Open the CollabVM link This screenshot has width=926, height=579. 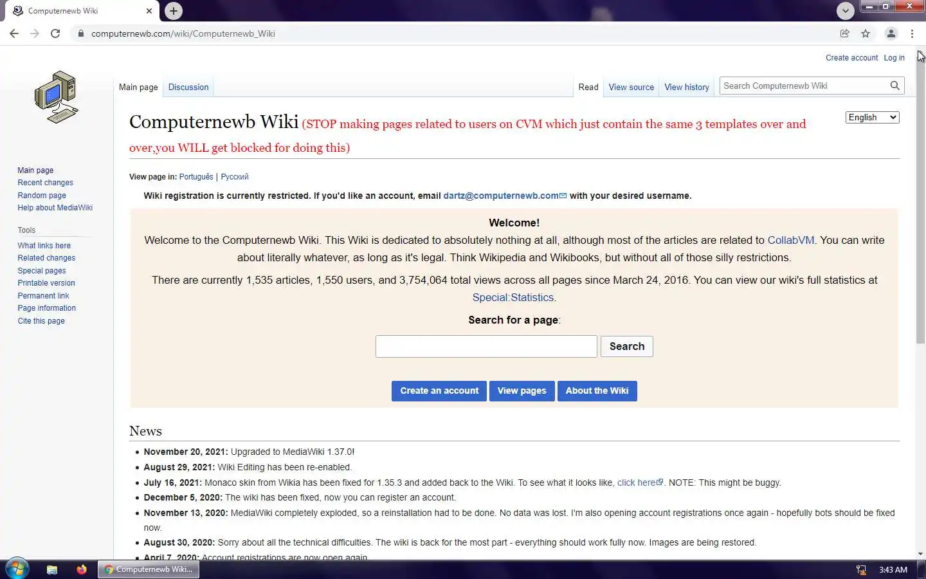point(790,240)
